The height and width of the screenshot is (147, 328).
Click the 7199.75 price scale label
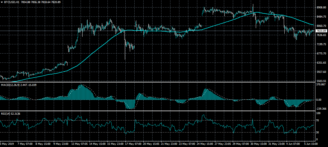[x=321, y=44]
